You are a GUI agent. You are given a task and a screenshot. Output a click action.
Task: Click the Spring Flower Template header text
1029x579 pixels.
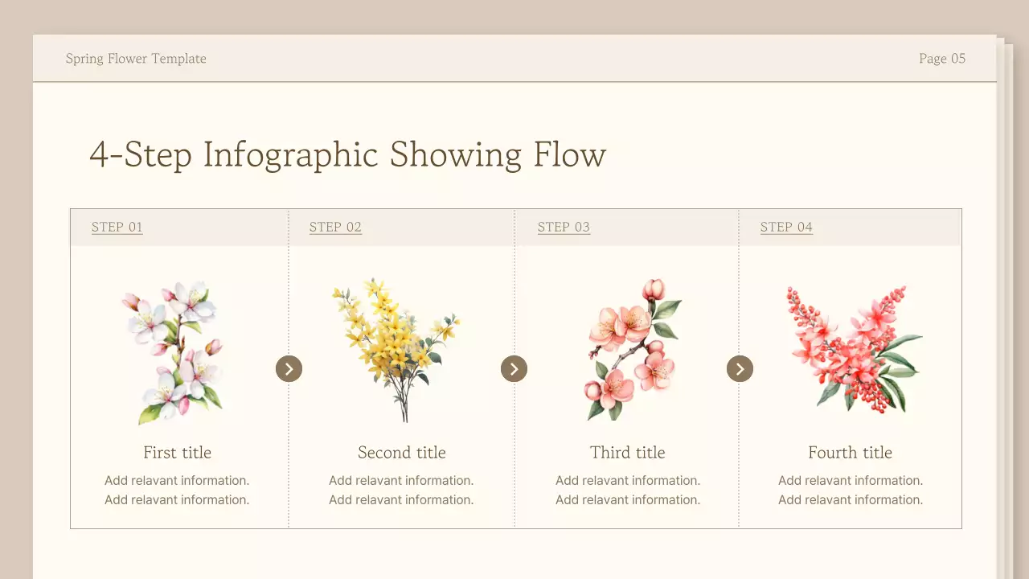tap(136, 59)
